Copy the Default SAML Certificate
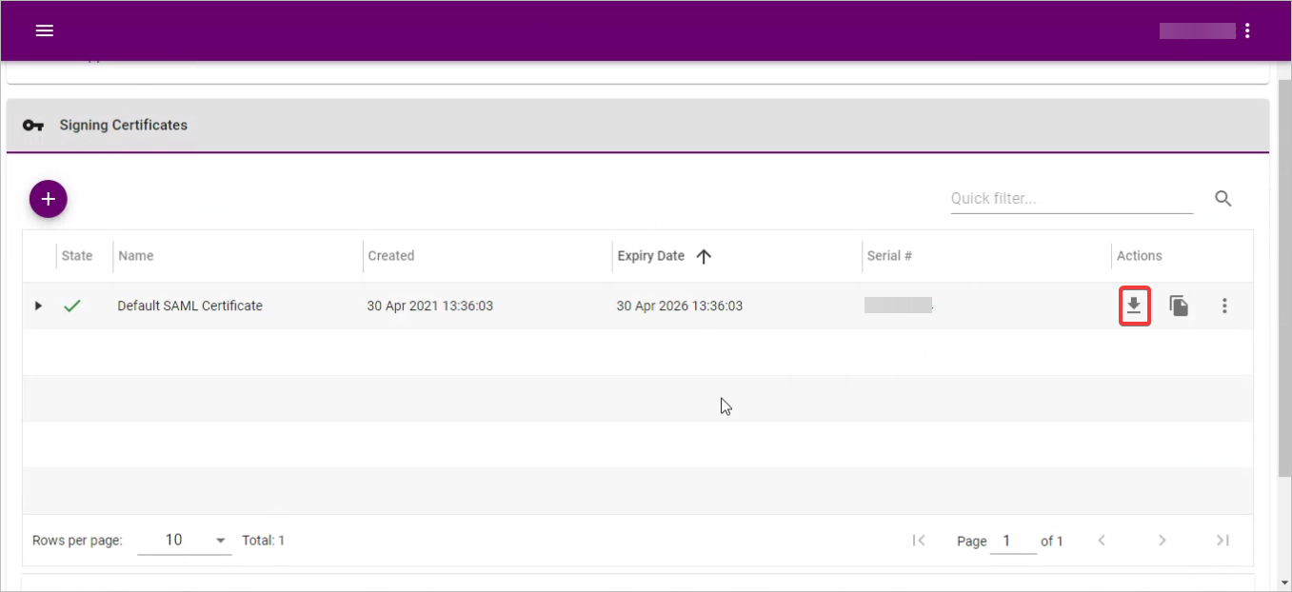 pyautogui.click(x=1179, y=306)
